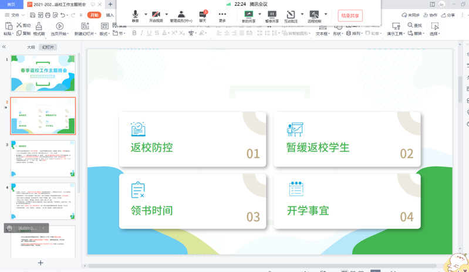Pause screen sharing (暂停共享)
This screenshot has width=469, height=272.
pos(272,15)
